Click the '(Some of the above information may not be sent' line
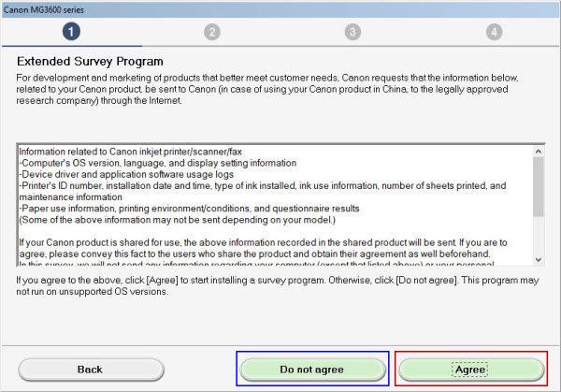 tap(177, 220)
